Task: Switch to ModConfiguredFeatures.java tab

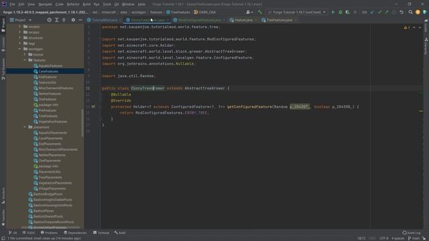Action: [200, 20]
